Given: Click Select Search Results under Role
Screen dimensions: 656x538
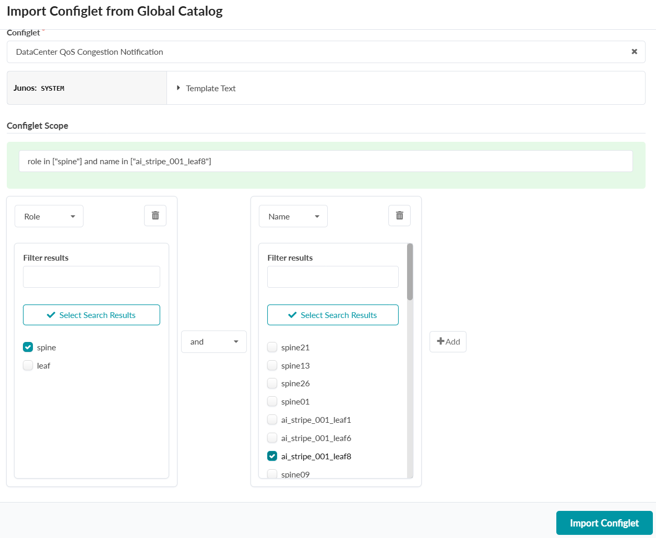Looking at the screenshot, I should point(91,315).
